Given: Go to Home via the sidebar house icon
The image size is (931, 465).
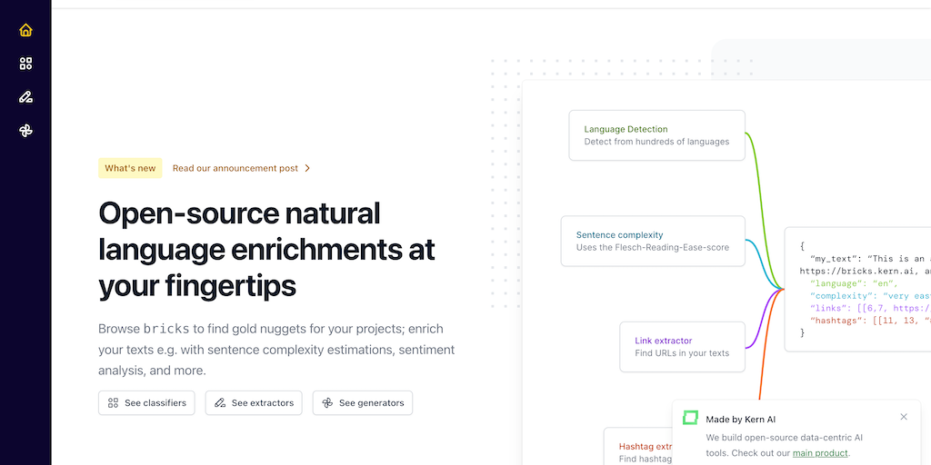Looking at the screenshot, I should click(25, 30).
